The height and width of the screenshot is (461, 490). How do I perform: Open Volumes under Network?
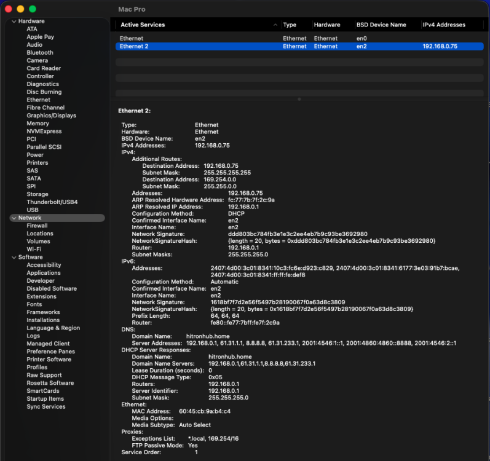pyautogui.click(x=38, y=242)
